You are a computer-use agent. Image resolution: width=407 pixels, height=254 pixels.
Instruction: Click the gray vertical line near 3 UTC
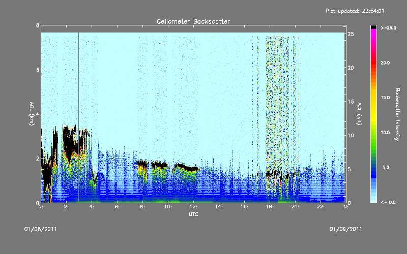click(79, 117)
